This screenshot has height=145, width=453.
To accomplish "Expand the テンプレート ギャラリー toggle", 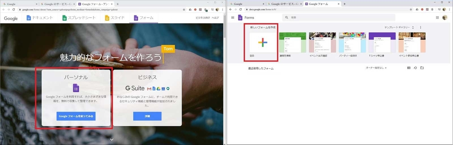I will tap(399, 27).
